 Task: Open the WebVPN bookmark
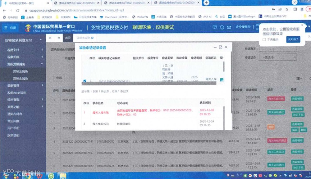tap(140, 17)
